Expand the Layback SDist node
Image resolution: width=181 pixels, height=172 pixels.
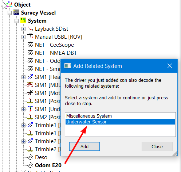[x=23, y=29]
